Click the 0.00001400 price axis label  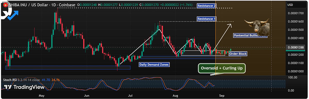pyautogui.click(x=296, y=38)
